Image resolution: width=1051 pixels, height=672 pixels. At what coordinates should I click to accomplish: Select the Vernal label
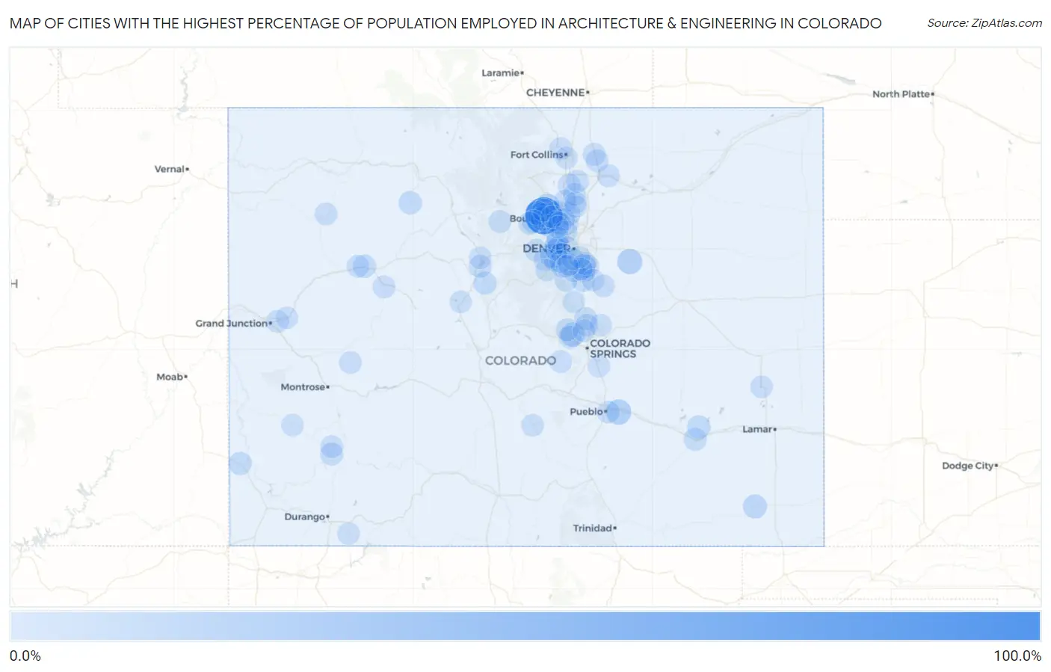(171, 169)
